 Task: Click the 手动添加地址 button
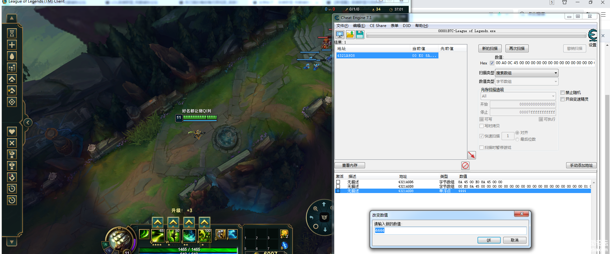coord(581,165)
